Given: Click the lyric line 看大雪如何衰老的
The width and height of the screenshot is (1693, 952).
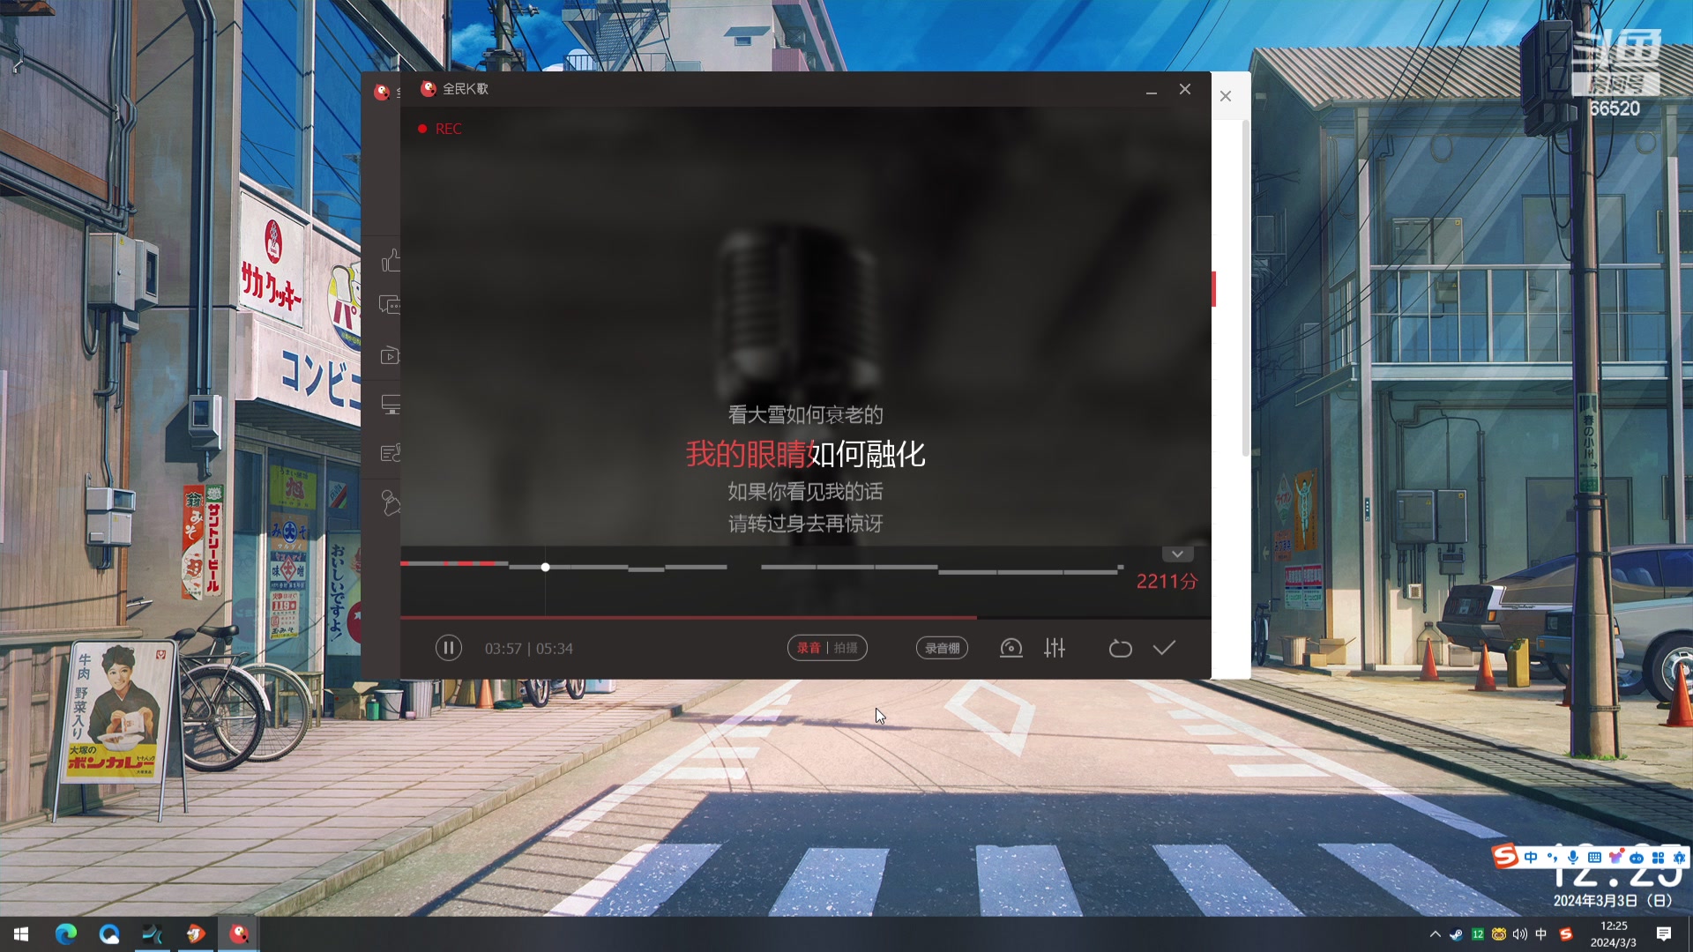Looking at the screenshot, I should [x=805, y=414].
